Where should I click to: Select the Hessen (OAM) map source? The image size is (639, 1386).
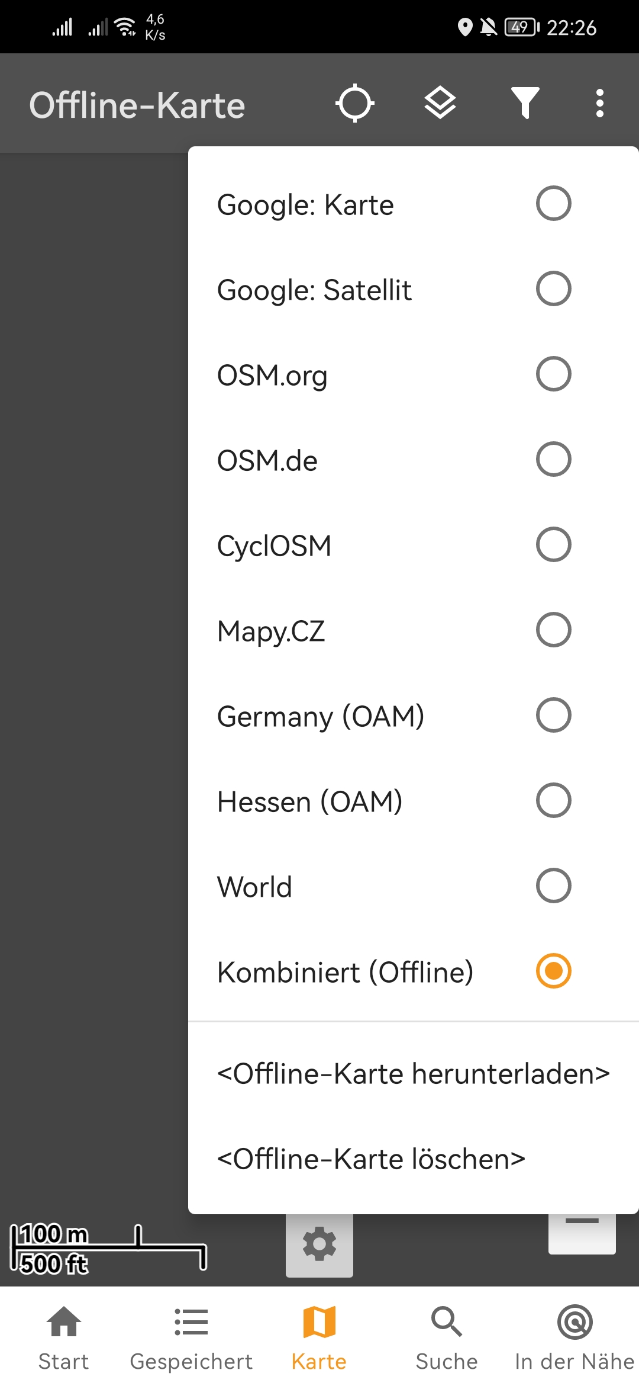pos(390,801)
